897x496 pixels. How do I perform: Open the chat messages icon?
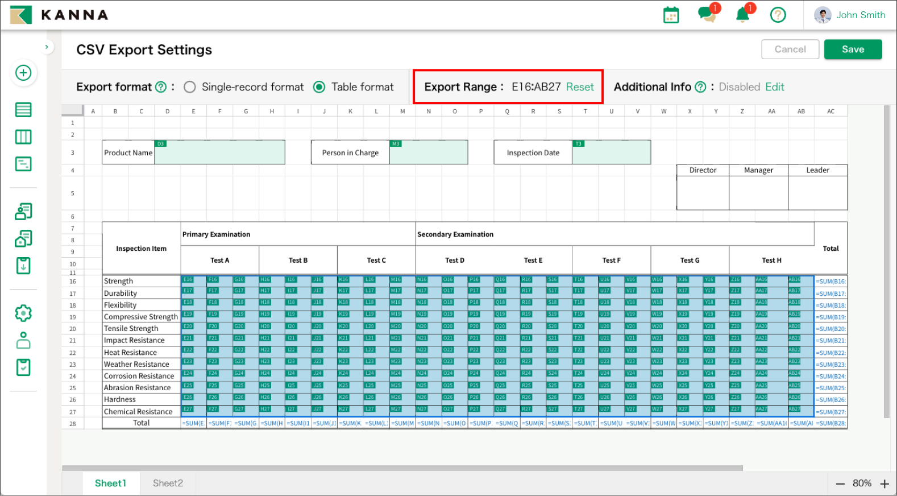(x=707, y=14)
